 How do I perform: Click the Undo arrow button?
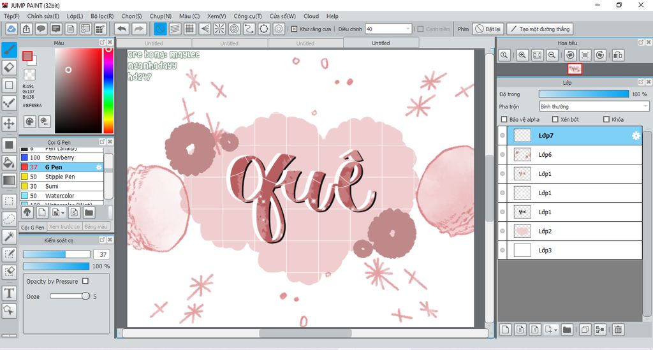(x=122, y=29)
